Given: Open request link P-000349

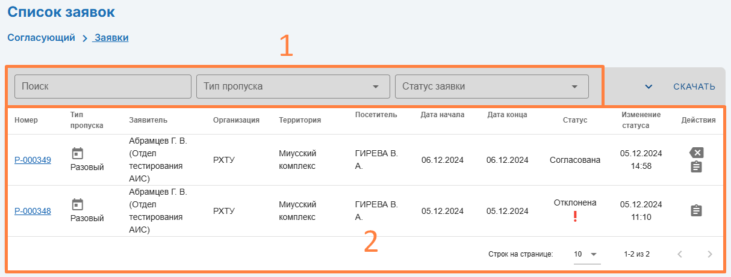Looking at the screenshot, I should tap(33, 160).
